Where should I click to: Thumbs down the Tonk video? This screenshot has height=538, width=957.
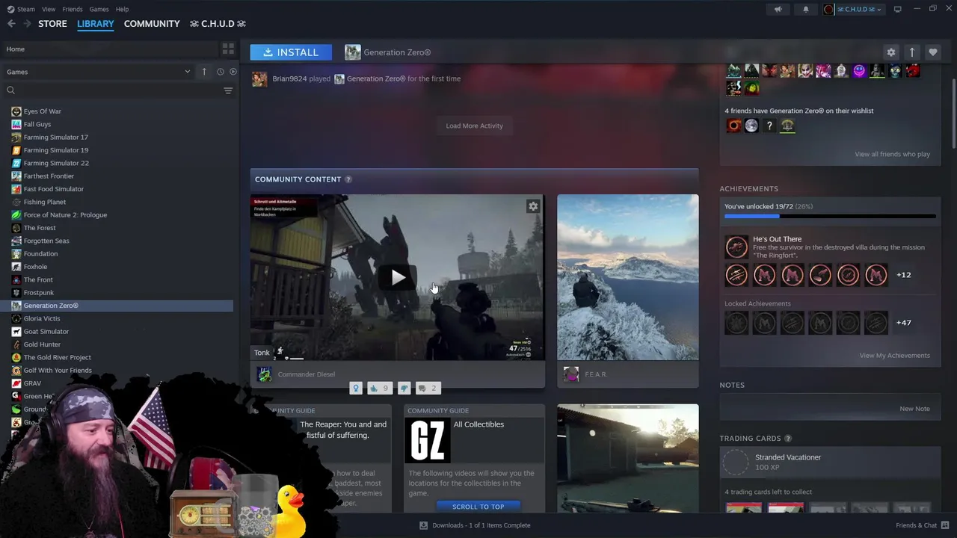coord(404,388)
